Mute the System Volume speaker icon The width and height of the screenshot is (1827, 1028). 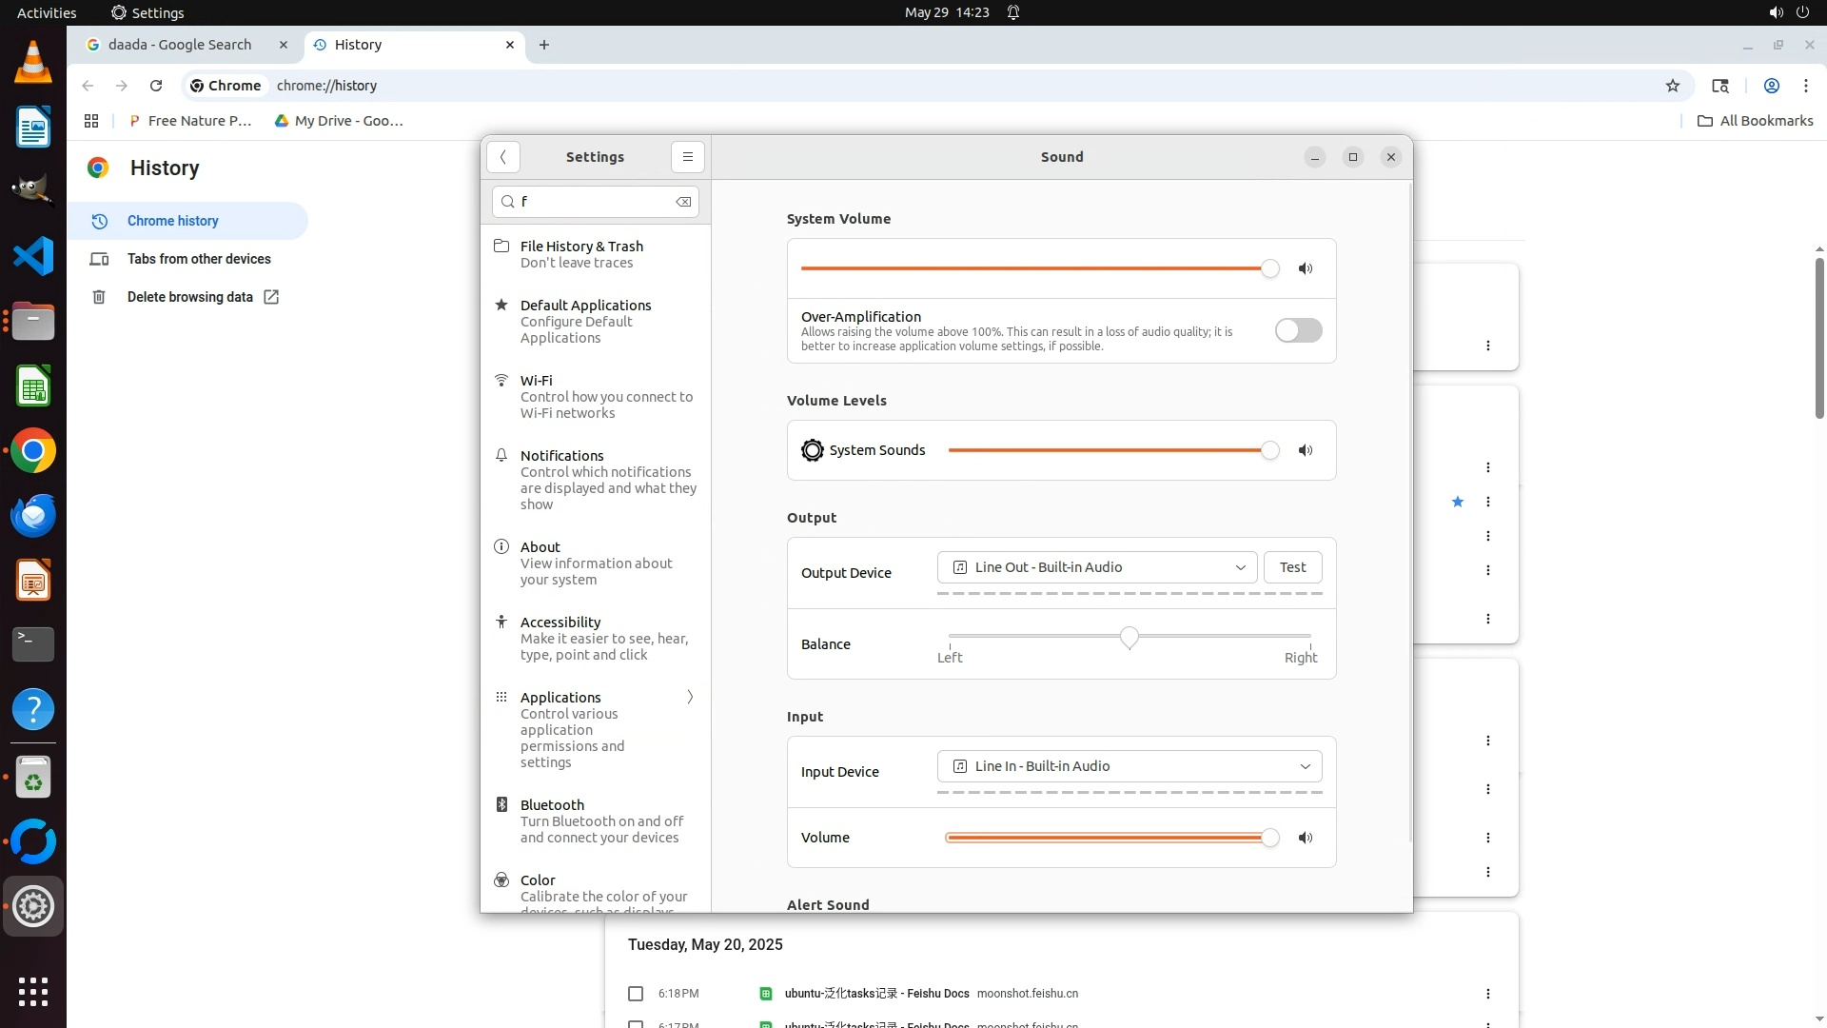[x=1306, y=269]
